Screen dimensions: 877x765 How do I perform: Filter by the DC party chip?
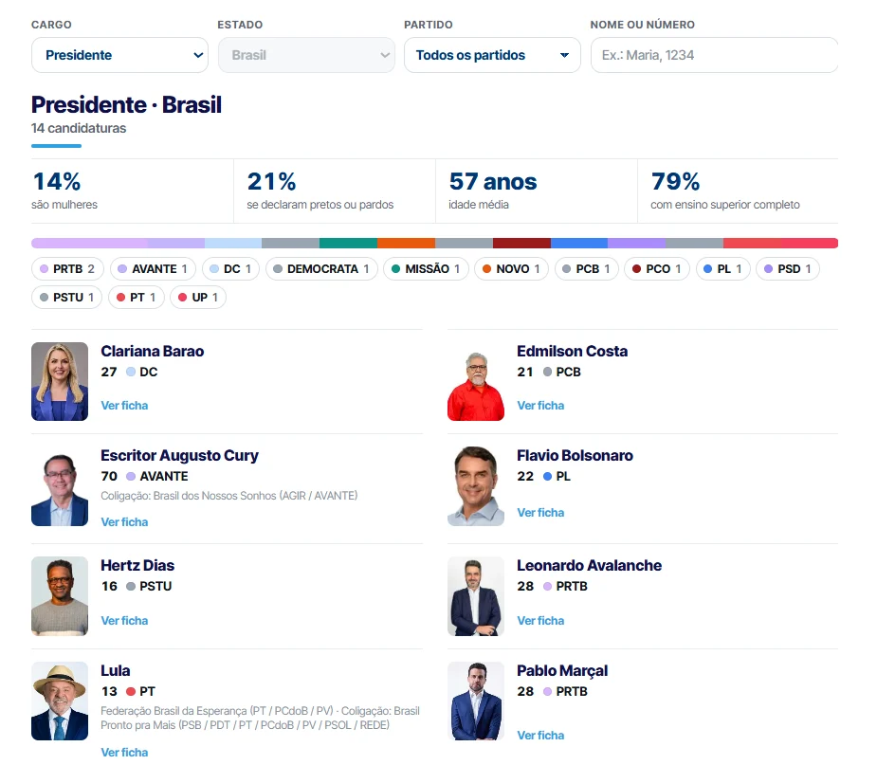tap(230, 269)
